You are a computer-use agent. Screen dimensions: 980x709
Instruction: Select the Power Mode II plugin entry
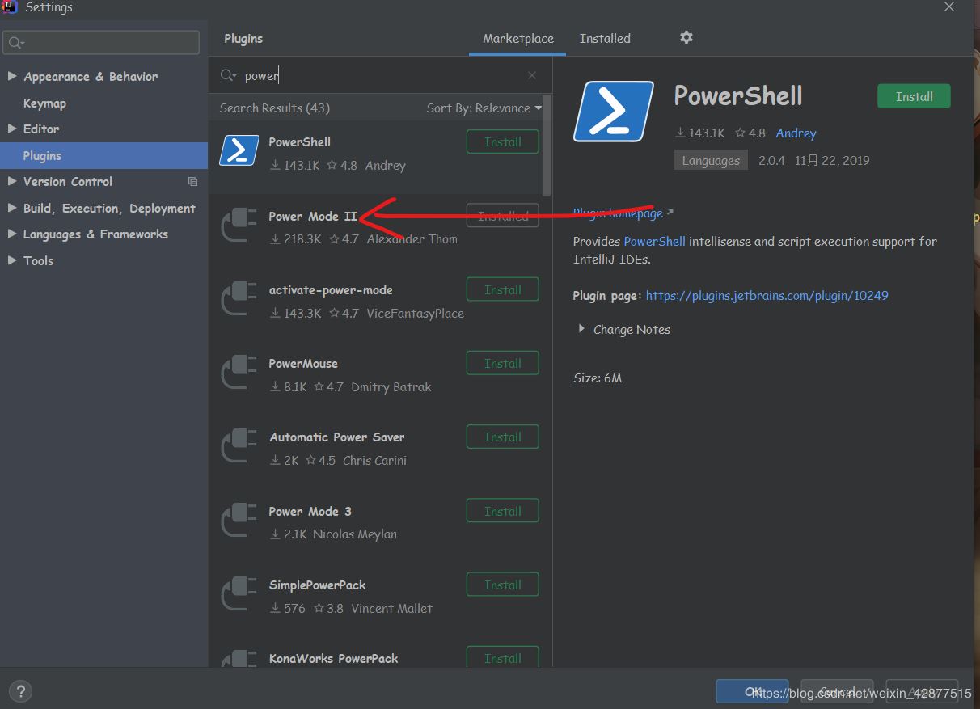point(380,228)
